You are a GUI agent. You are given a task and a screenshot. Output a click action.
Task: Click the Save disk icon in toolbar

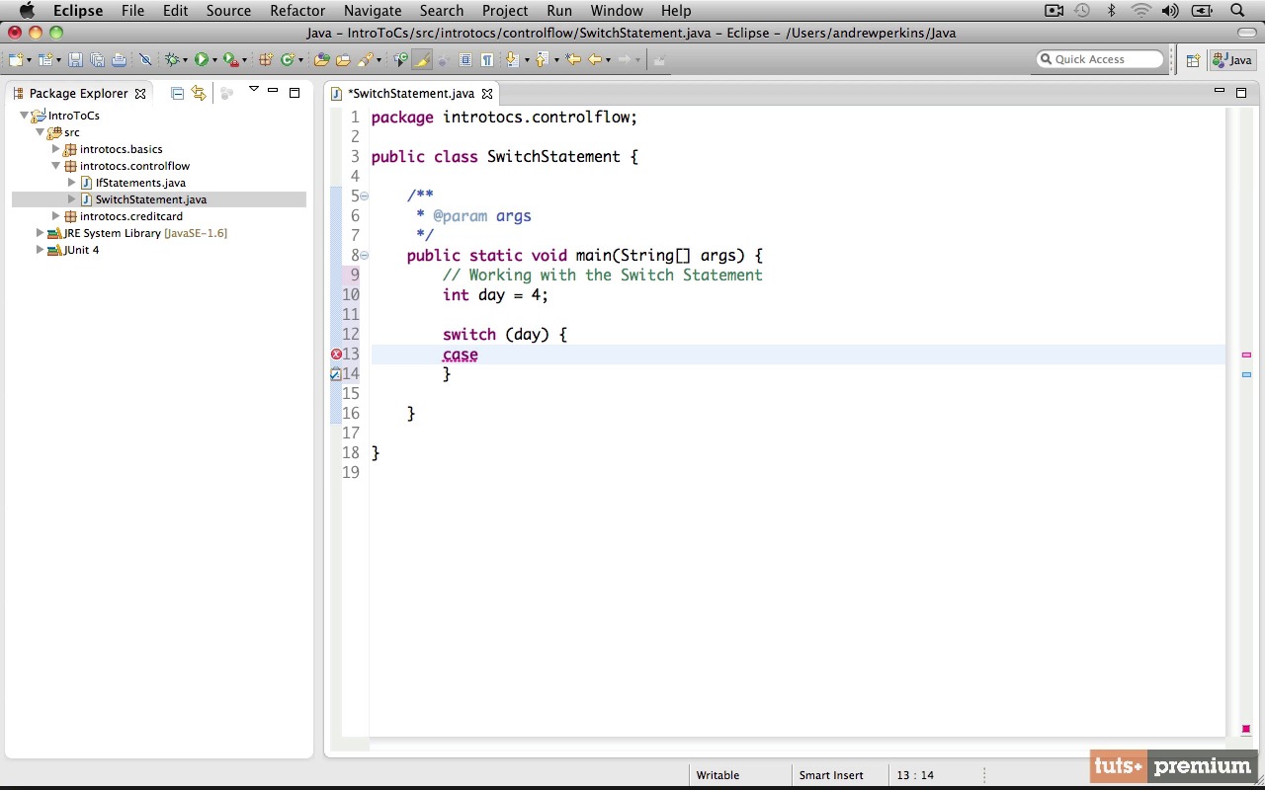coord(75,60)
